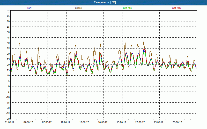
Task: Click the Temperatur [°C] chart title
Action: (103, 2)
